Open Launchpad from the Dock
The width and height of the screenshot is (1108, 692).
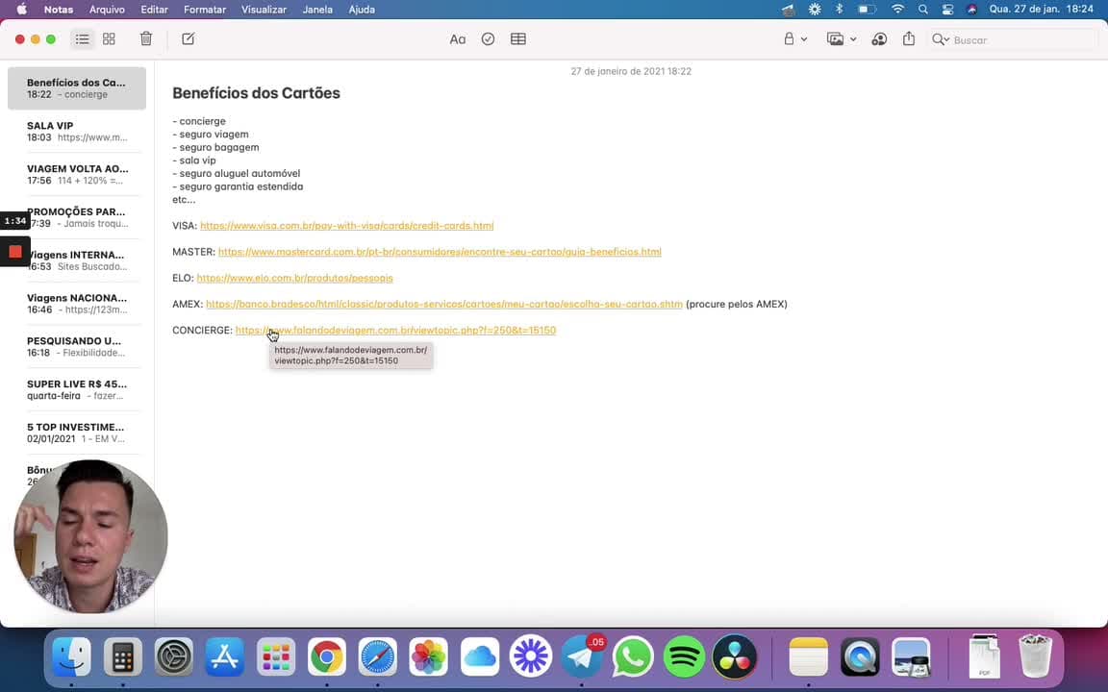coord(276,656)
